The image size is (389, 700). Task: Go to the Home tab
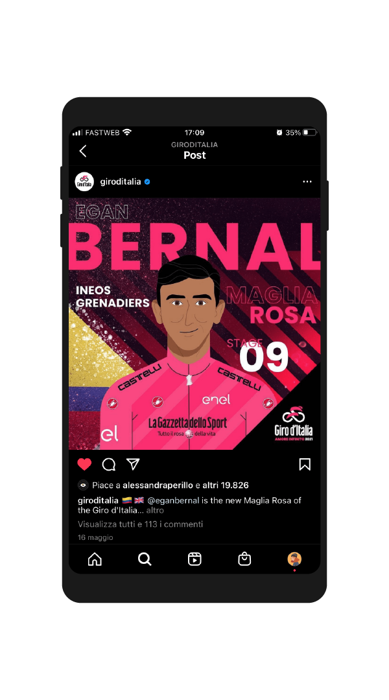(x=95, y=559)
